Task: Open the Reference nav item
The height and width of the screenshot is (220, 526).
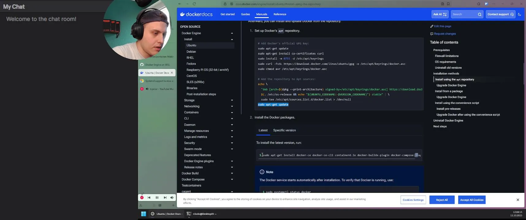Action: click(280, 14)
